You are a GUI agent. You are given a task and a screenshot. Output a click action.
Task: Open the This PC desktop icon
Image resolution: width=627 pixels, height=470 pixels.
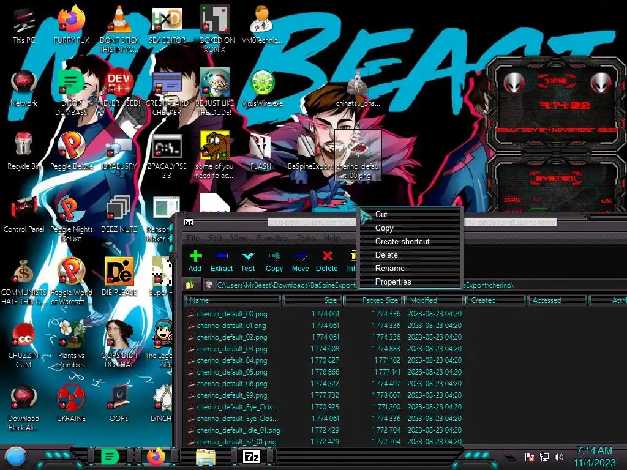24,26
